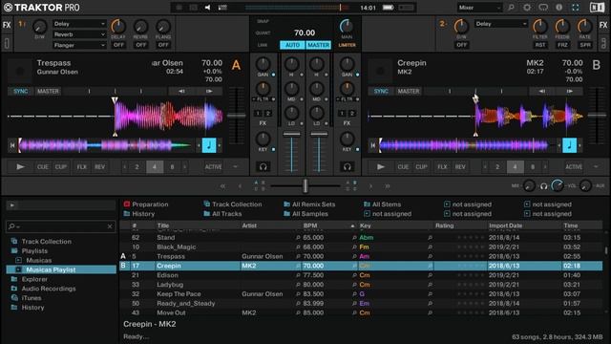Image resolution: width=611 pixels, height=344 pixels.
Task: Click REV reverse on deck B
Action: click(460, 167)
